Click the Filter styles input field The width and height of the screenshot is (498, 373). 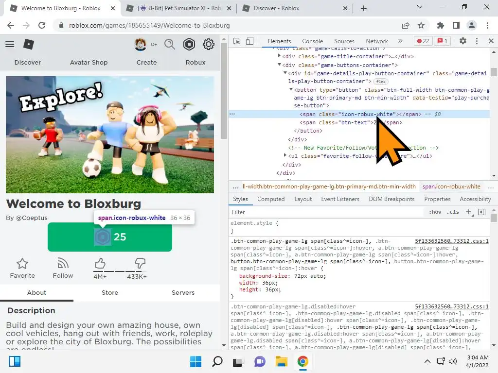pos(326,212)
